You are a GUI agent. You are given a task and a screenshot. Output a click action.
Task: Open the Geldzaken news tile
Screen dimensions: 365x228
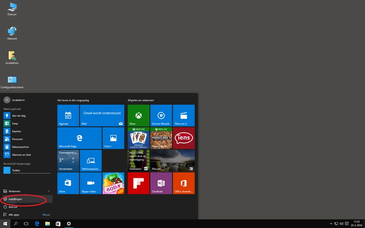pos(139,161)
